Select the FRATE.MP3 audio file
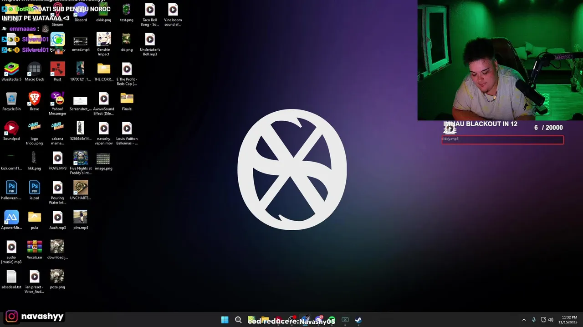Viewport: 583px width, 327px height. [57, 161]
